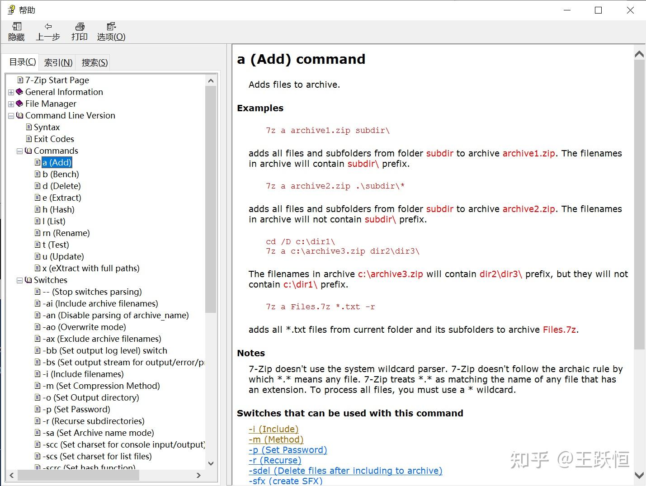Click the page icon next to e (Extract)
This screenshot has height=486, width=646.
point(38,198)
